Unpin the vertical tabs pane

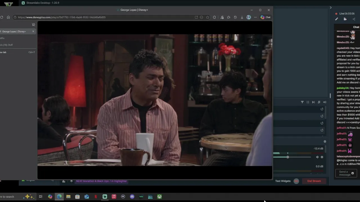pyautogui.click(x=33, y=25)
